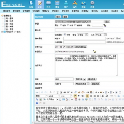Collapse the left sidebar with arrow handle
The image size is (124, 124).
(31, 69)
